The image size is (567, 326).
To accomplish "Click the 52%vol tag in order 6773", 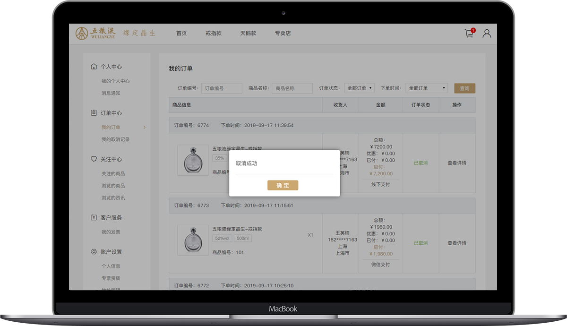I will coord(222,239).
